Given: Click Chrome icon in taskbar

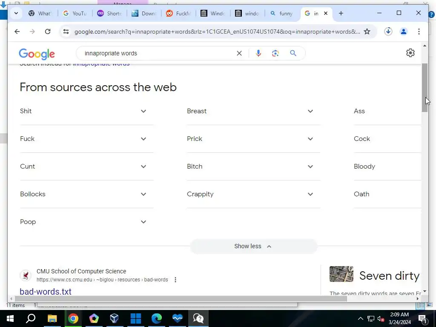Looking at the screenshot, I should [x=73, y=318].
